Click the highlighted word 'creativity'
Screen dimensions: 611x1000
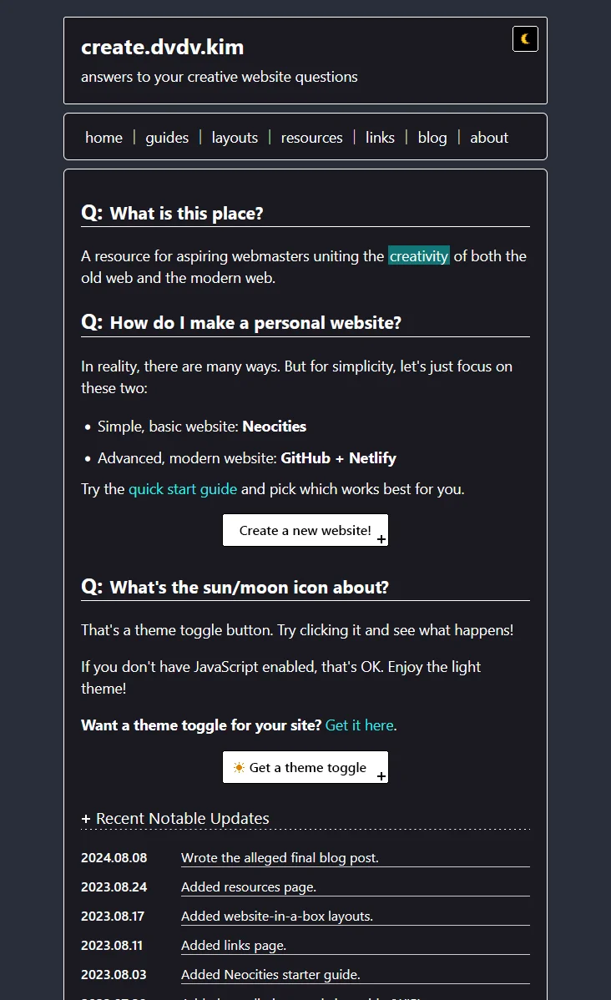click(x=419, y=255)
